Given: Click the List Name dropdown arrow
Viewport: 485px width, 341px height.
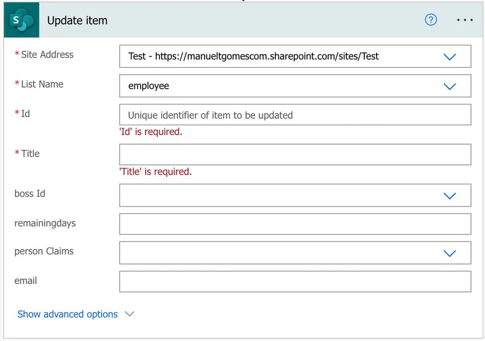Looking at the screenshot, I should point(449,86).
